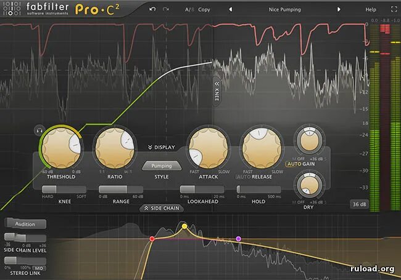Adjust the Lookahead slider
Viewport: 401px width, 280px height.
(x=202, y=189)
